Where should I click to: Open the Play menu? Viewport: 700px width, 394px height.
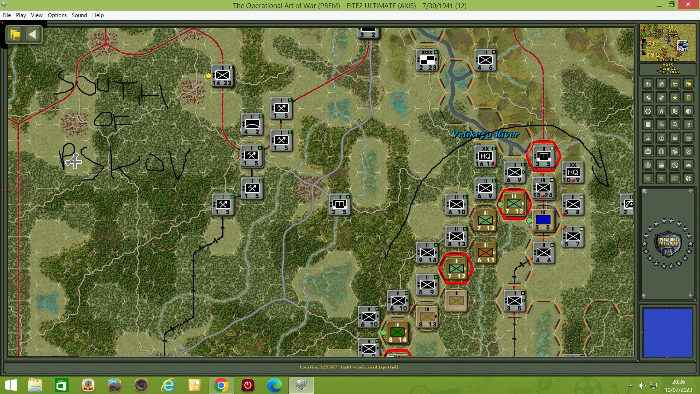(x=21, y=15)
